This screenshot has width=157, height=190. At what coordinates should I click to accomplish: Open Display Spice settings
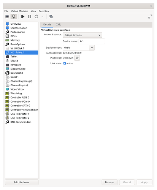tap(22, 69)
